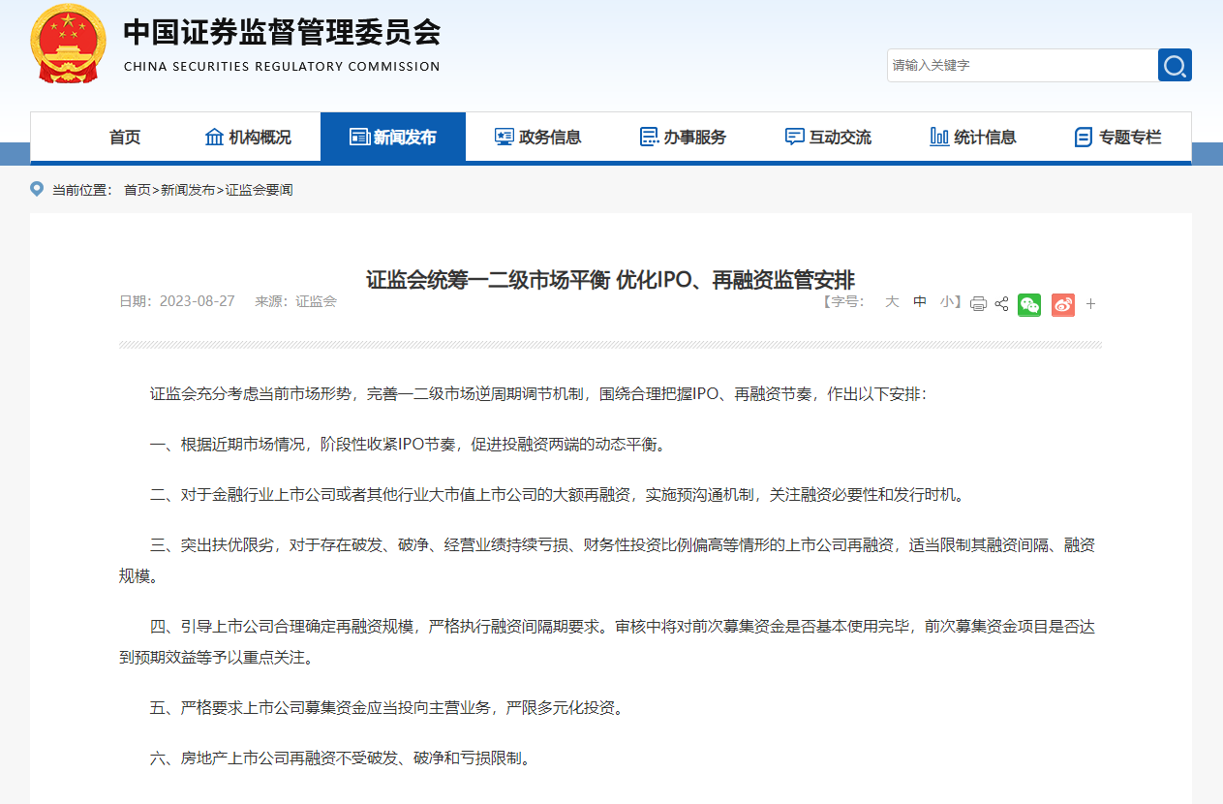Set font size to 小 (small)

946,302
